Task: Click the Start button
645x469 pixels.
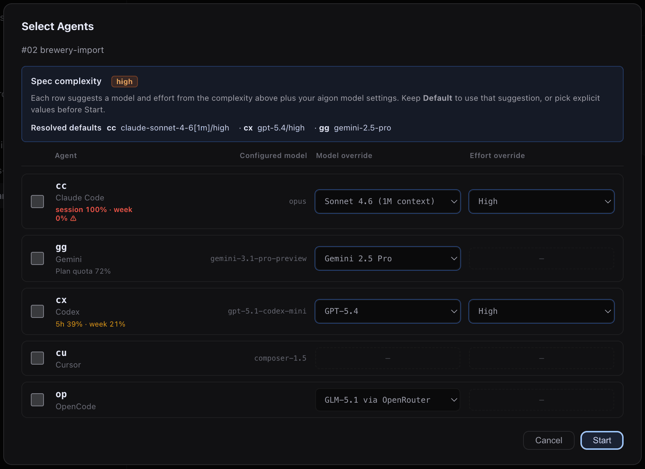Action: coord(601,440)
